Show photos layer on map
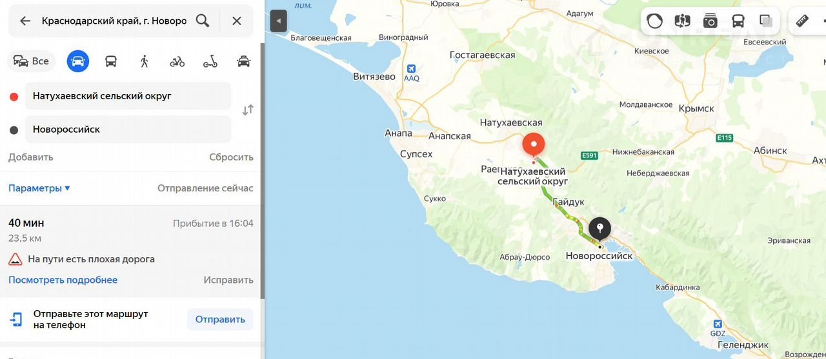The image size is (826, 359). [x=710, y=21]
